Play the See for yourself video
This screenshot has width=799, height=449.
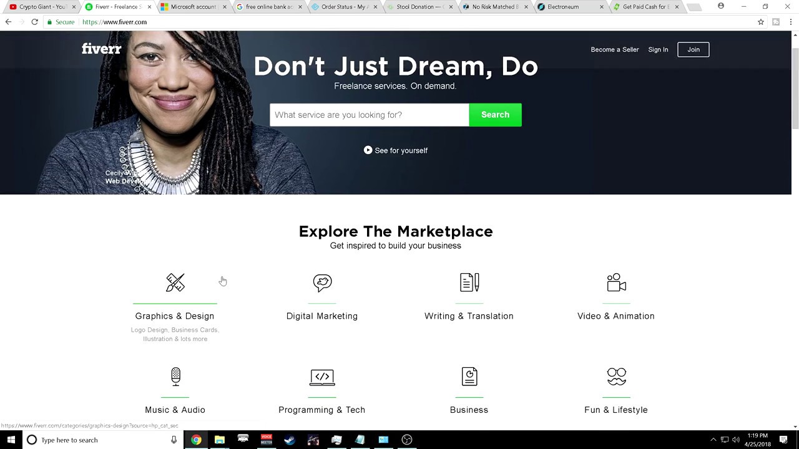tap(396, 150)
